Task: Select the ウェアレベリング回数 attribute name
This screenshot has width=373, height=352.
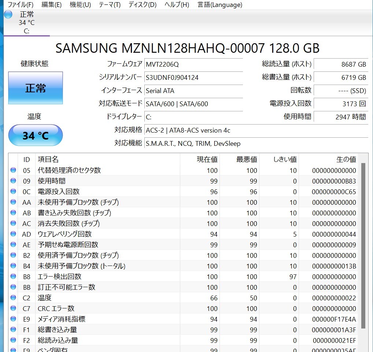Action: point(64,234)
